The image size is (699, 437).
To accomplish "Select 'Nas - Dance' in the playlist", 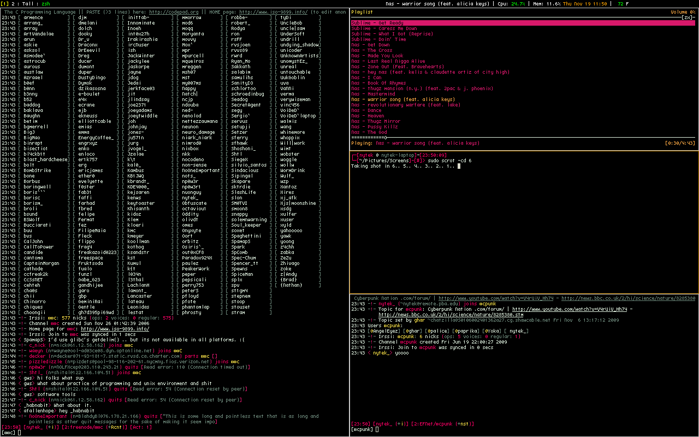I will click(x=366, y=110).
